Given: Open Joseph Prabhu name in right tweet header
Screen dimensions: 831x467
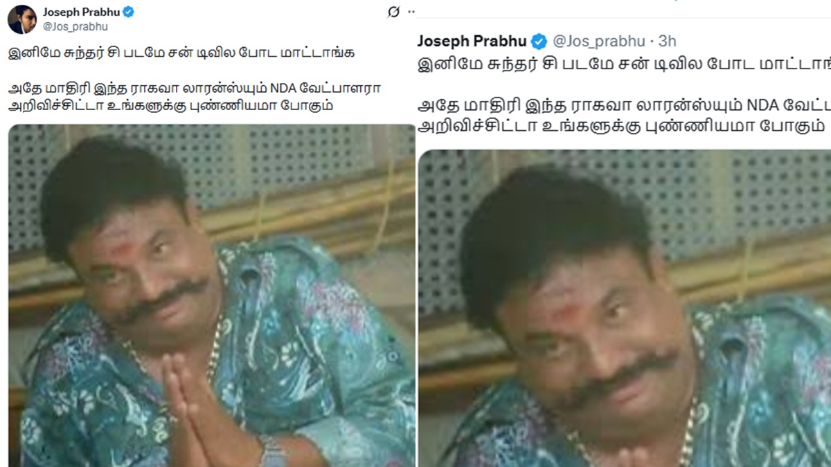Looking at the screenshot, I should pos(472,40).
